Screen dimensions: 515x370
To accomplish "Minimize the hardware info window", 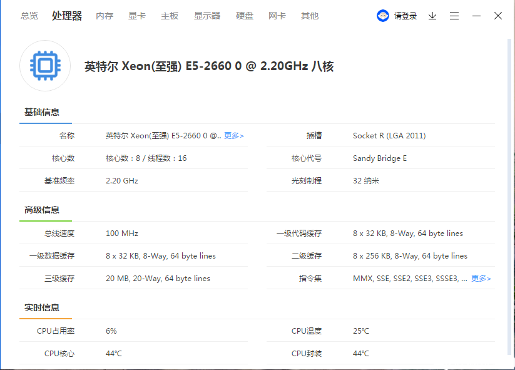I will pos(476,16).
